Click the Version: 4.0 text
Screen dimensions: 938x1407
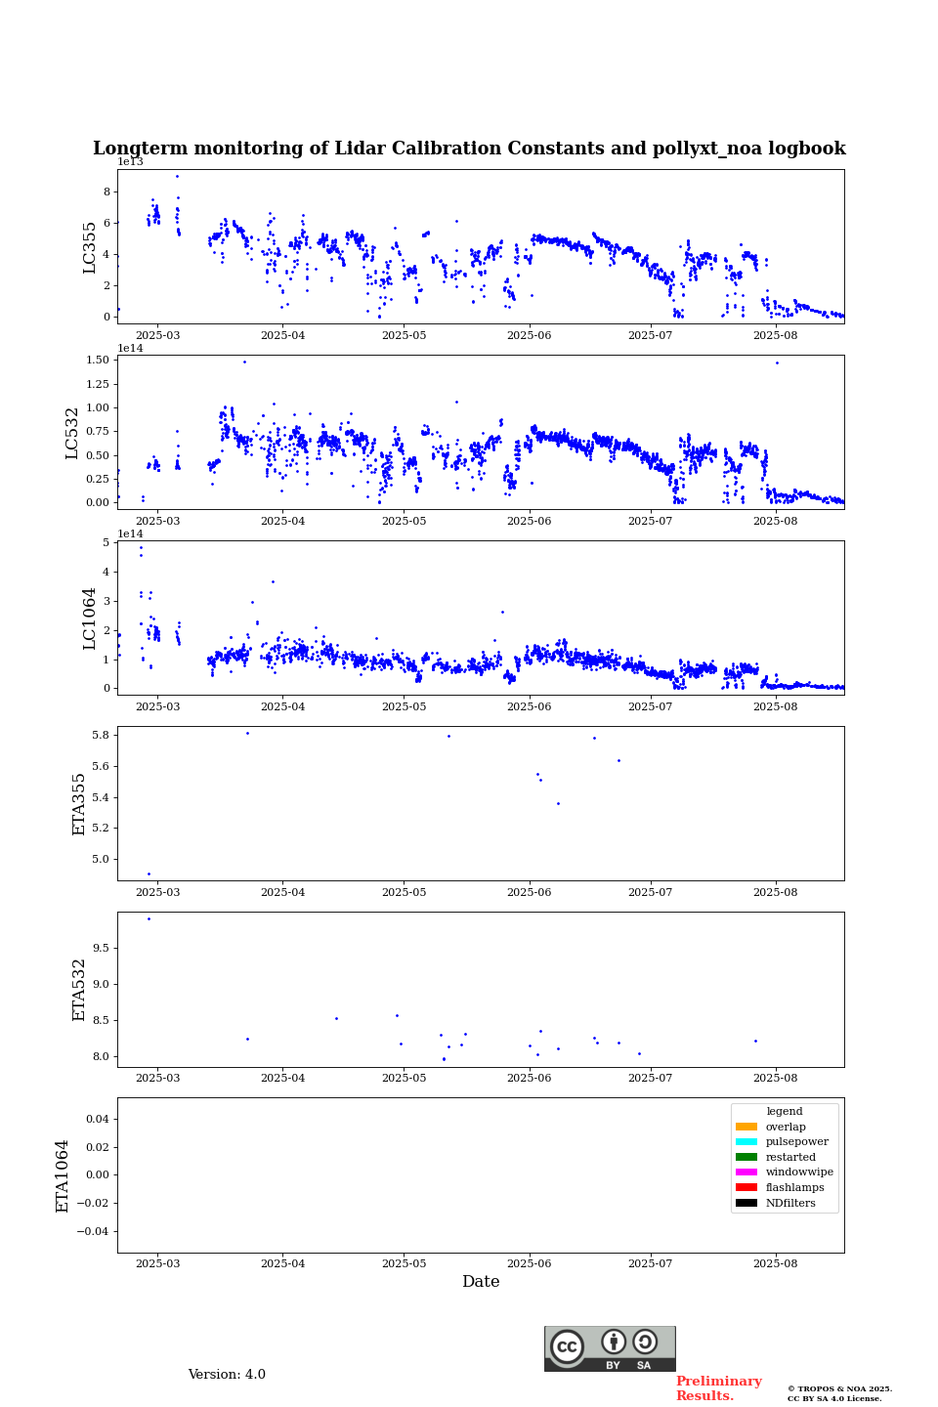coord(227,1375)
